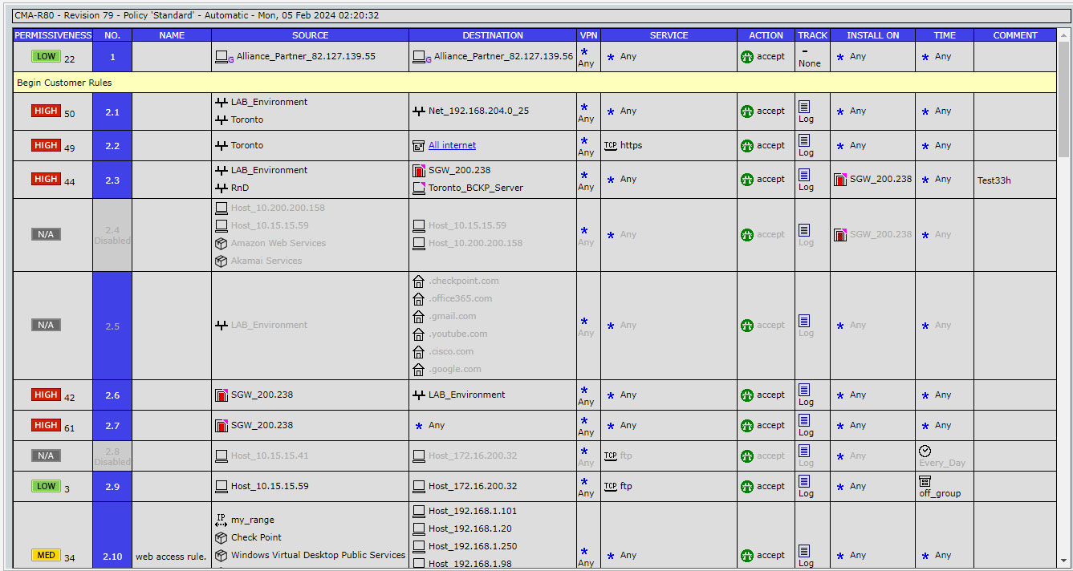Click the Akamai Services icon in rule 2.4
The width and height of the screenshot is (1073, 571).
click(x=222, y=261)
